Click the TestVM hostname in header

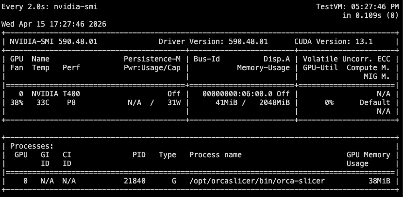(x=331, y=7)
